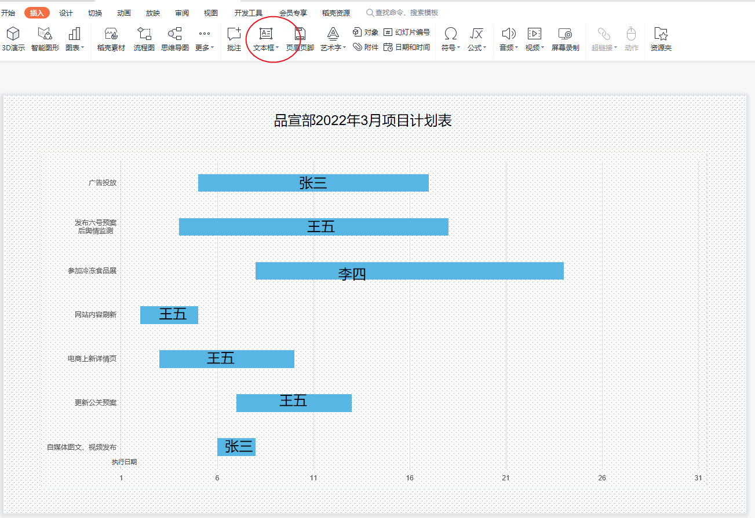
Task: Insert a 思维导图 mind map
Action: click(174, 39)
